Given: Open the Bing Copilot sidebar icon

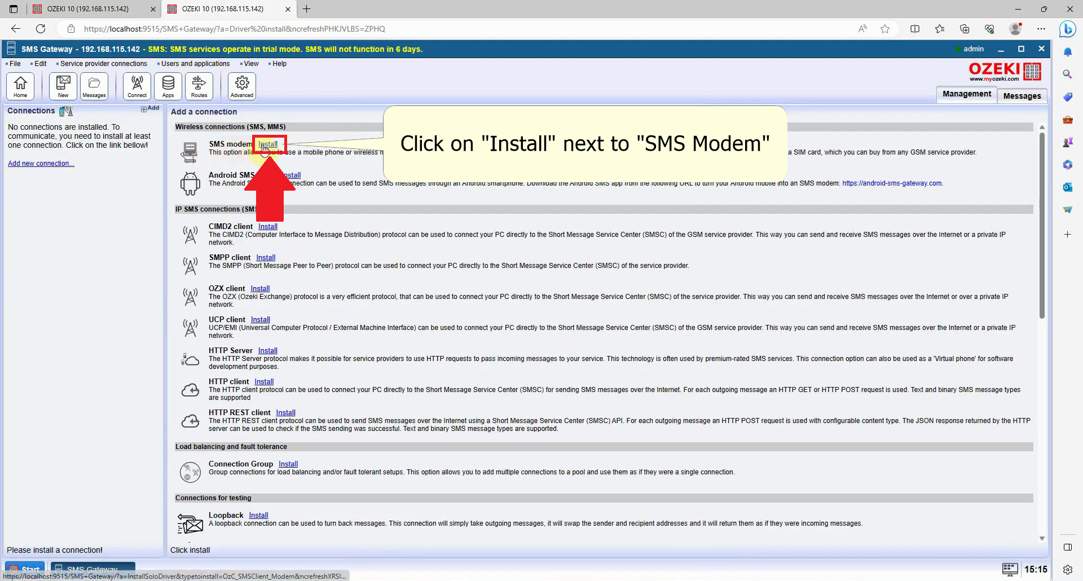Looking at the screenshot, I should [1067, 29].
